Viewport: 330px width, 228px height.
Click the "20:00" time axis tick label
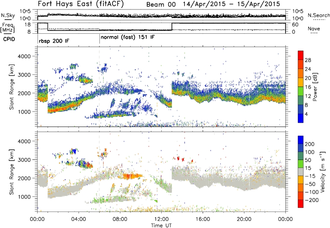pyautogui.click(x=244, y=219)
